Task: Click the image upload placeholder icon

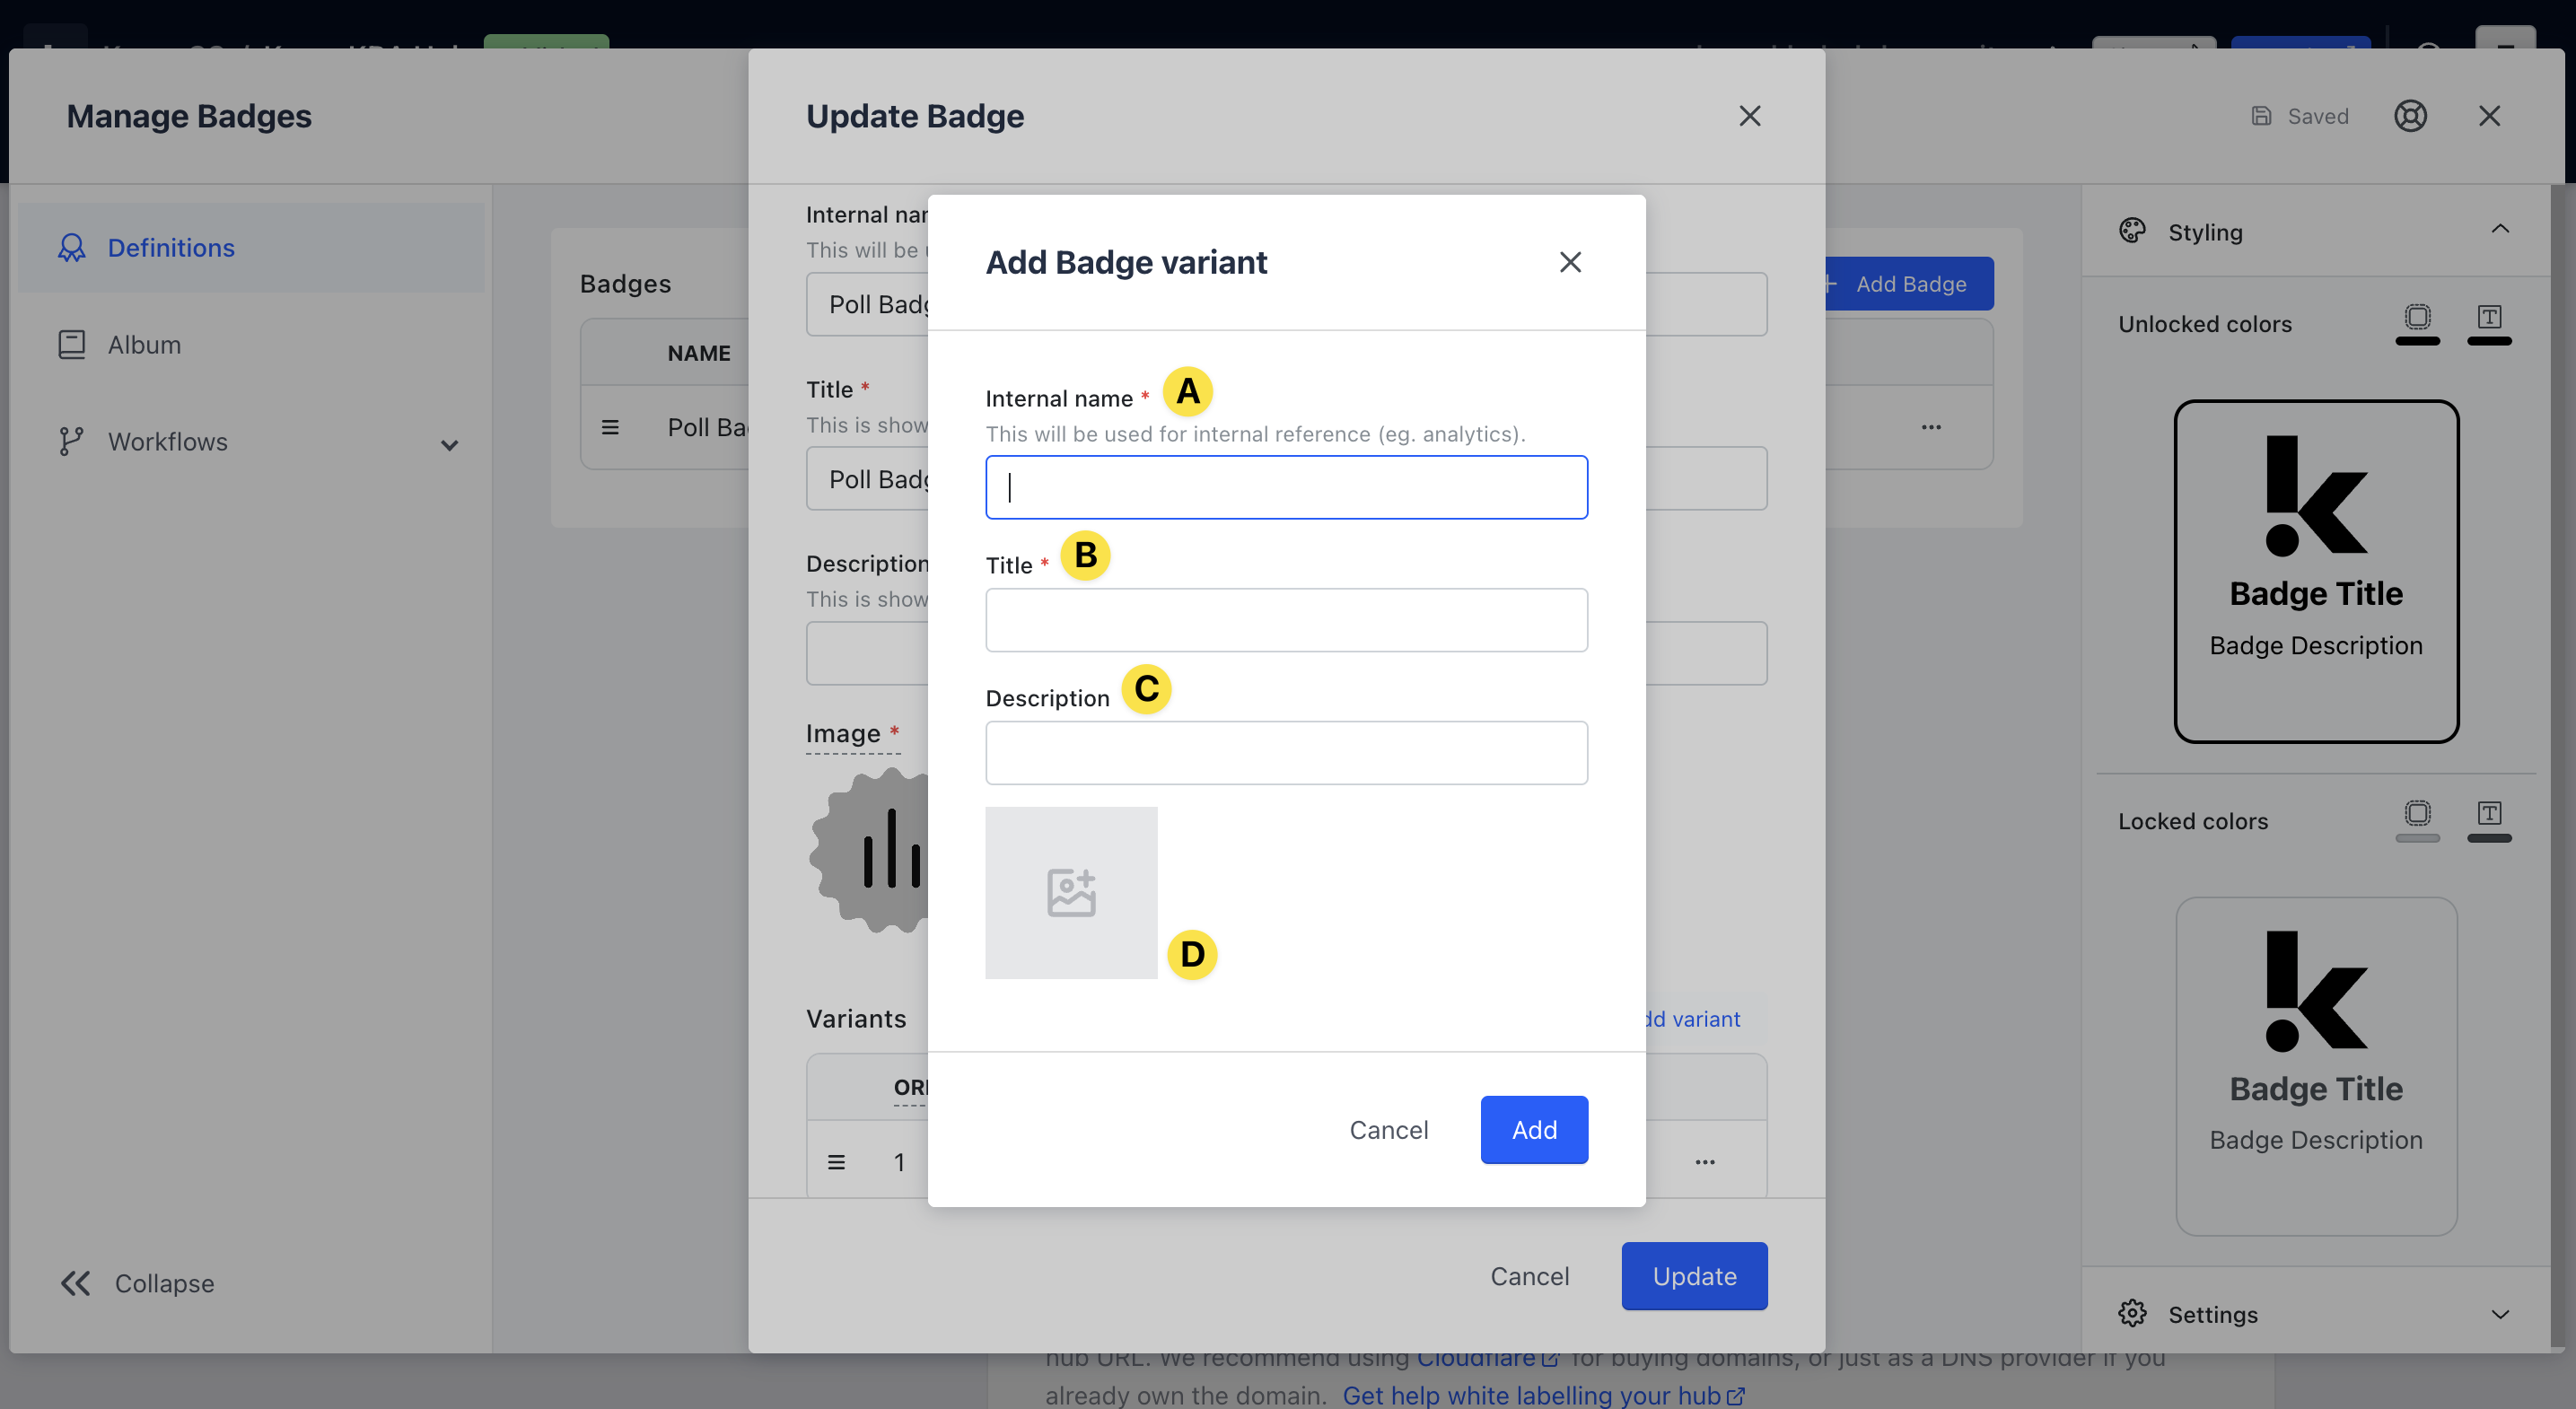Action: [1071, 892]
